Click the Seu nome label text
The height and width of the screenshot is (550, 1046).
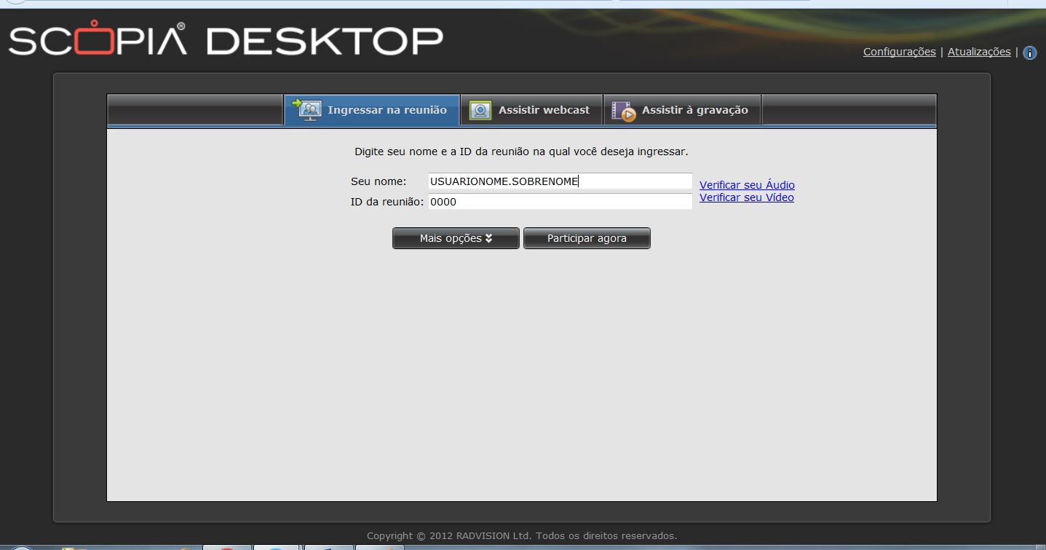379,181
